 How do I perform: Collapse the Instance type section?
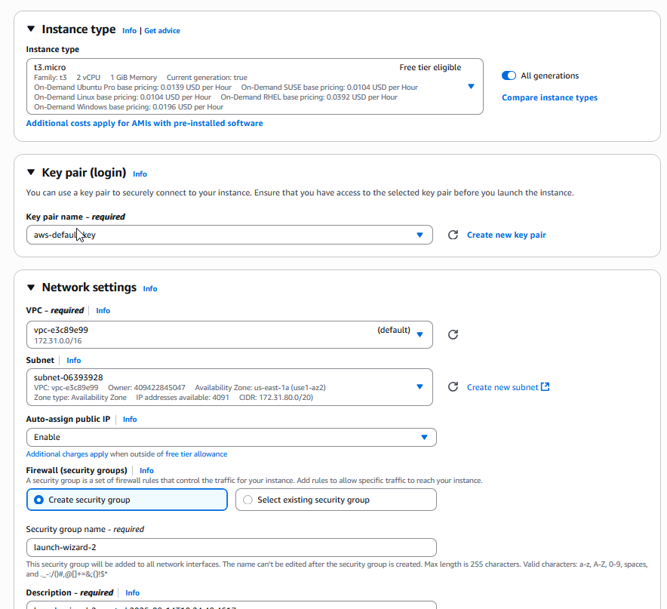31,29
